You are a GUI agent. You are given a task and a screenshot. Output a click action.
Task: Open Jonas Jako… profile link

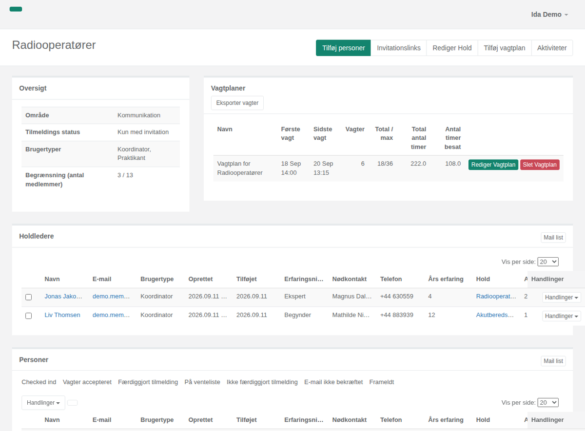63,296
